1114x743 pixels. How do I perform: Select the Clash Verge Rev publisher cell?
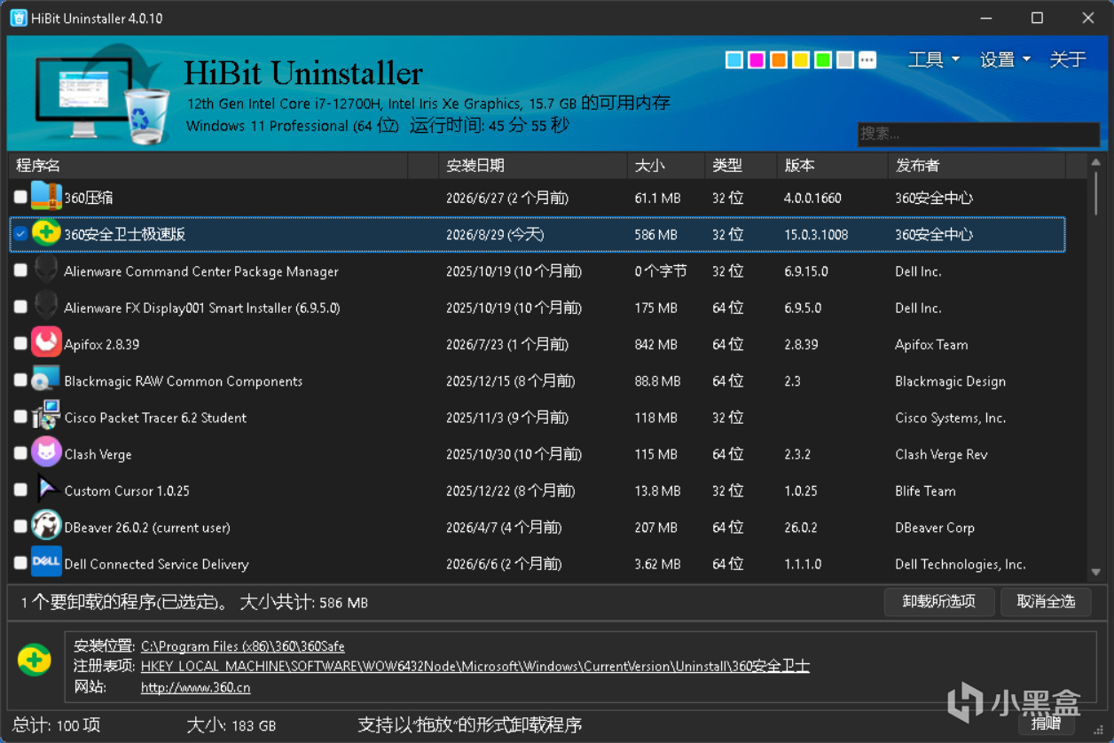coord(941,454)
